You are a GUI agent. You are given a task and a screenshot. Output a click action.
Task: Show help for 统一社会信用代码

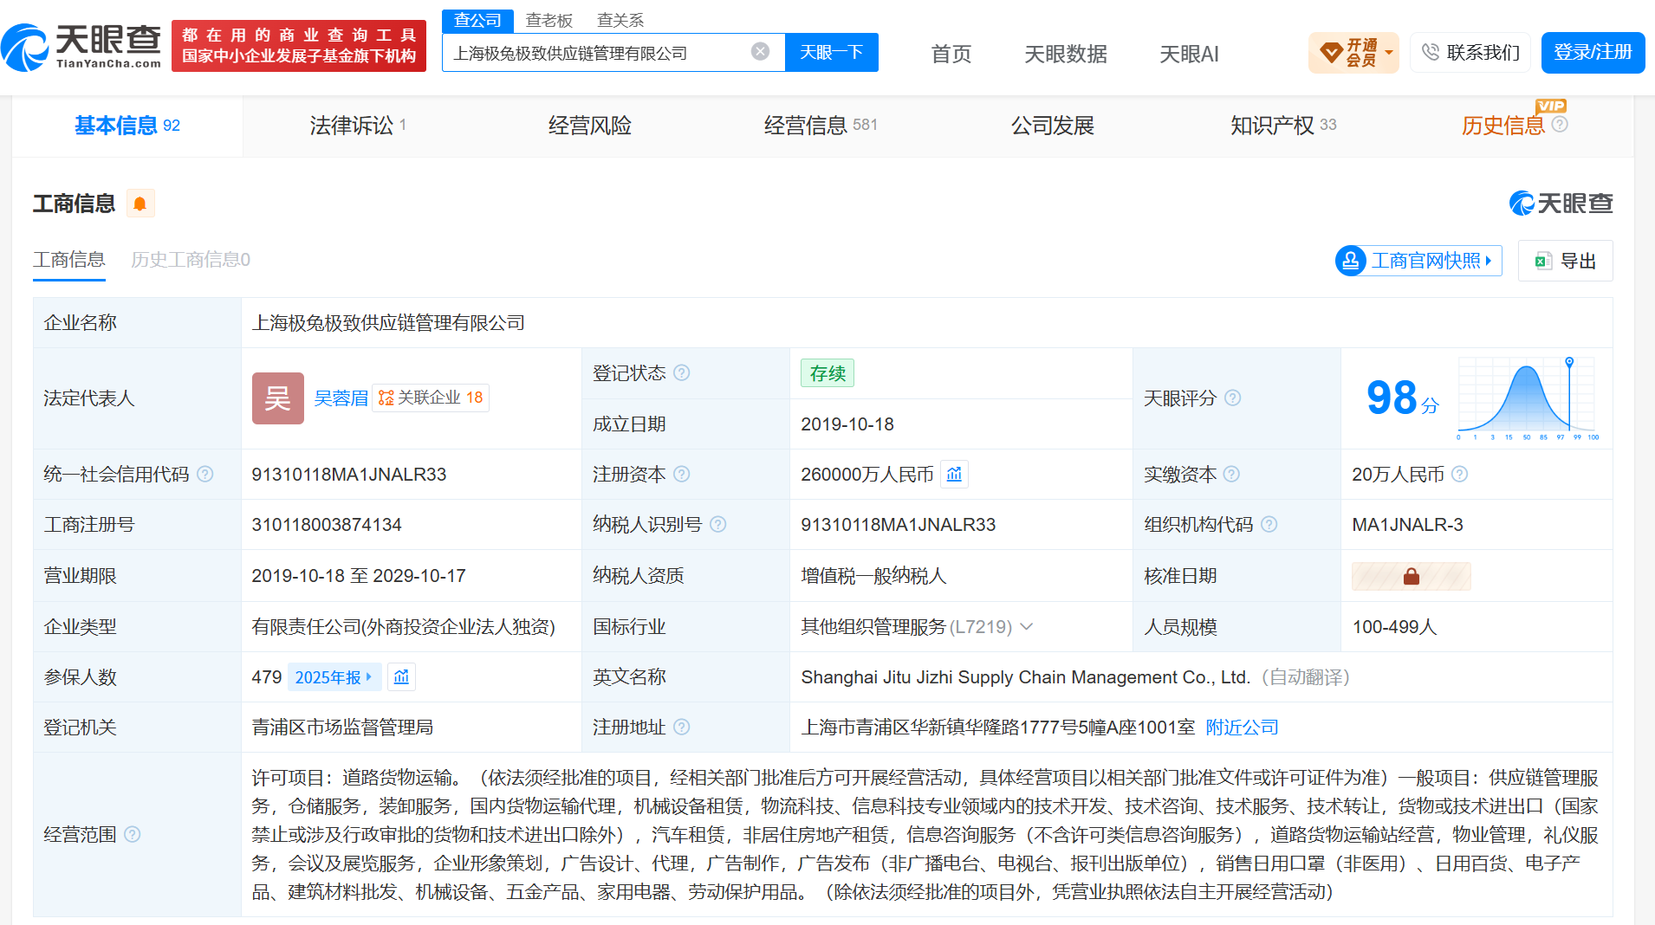205,475
